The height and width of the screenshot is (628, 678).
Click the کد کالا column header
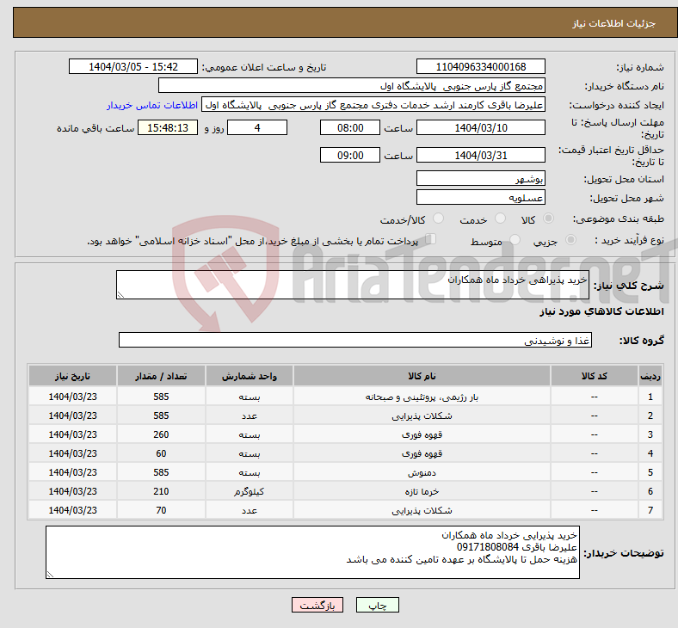point(595,376)
